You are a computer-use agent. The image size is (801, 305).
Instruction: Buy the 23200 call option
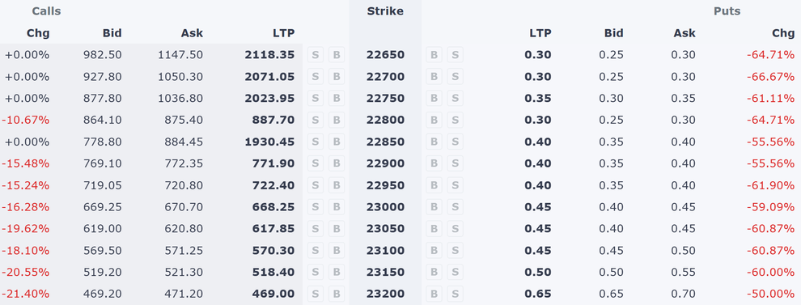pos(336,294)
